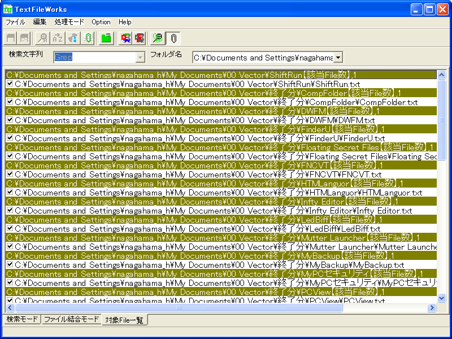Click the horizontal scrollbar right arrow
The width and height of the screenshot is (452, 339).
tap(432, 307)
